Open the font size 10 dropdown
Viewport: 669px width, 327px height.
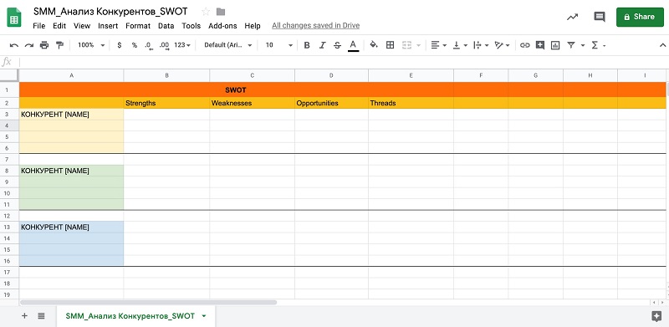(x=279, y=45)
